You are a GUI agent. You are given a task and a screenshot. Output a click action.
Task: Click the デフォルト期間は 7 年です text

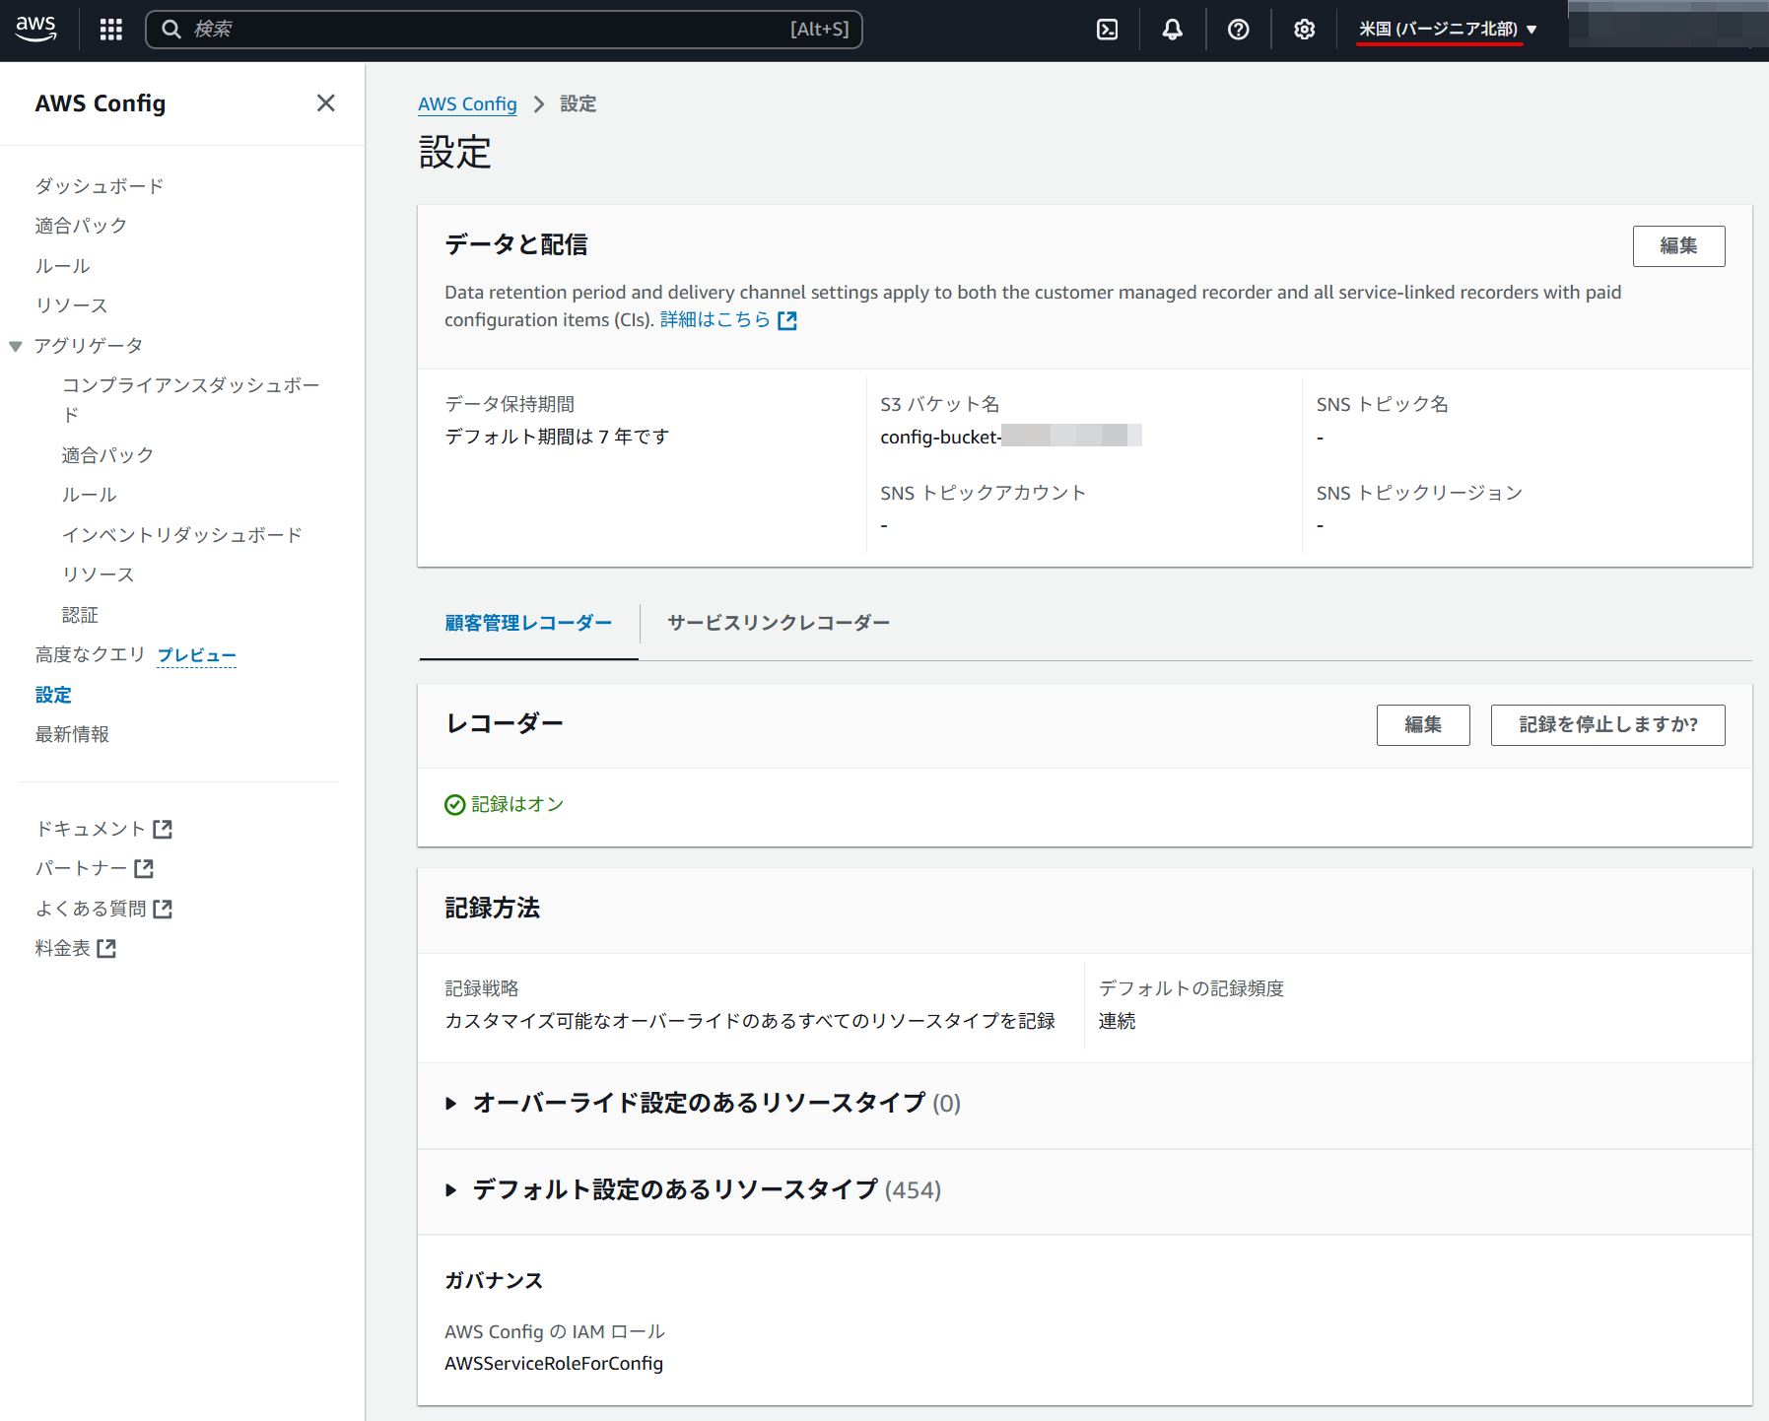click(x=557, y=437)
